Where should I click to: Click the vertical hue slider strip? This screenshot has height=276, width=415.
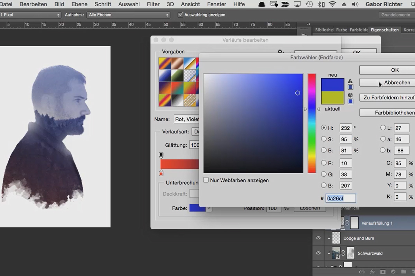click(x=312, y=123)
